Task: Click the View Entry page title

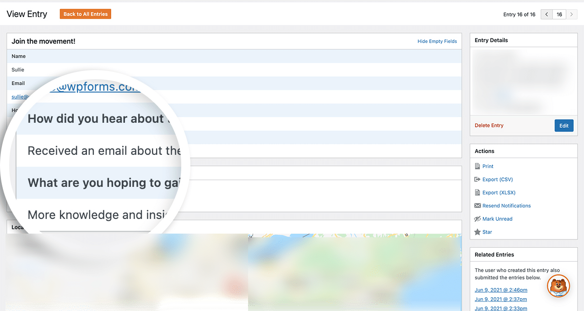Action: point(27,14)
